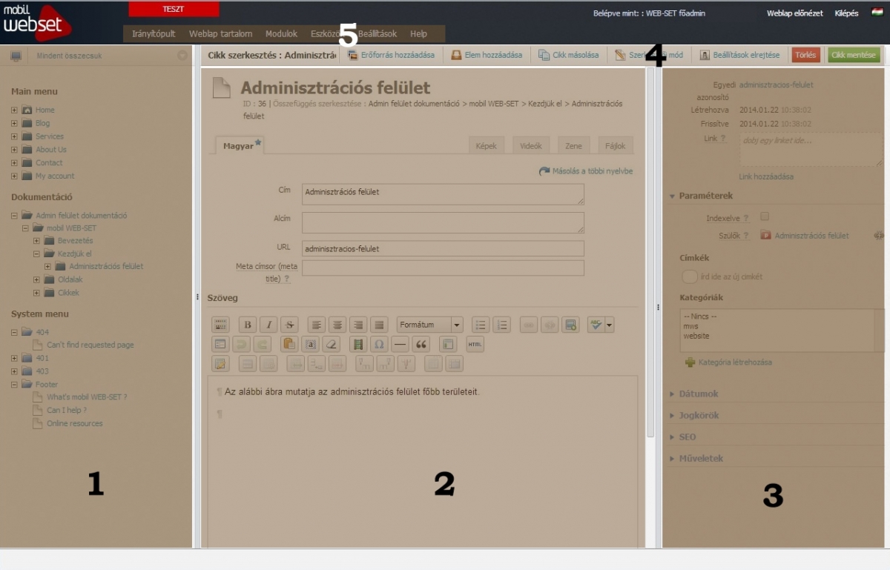Open the Formátum dropdown

pos(429,325)
